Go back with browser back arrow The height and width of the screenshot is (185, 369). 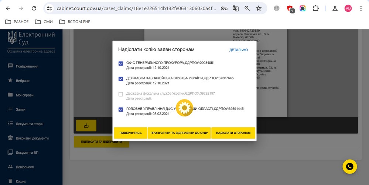(x=8, y=8)
